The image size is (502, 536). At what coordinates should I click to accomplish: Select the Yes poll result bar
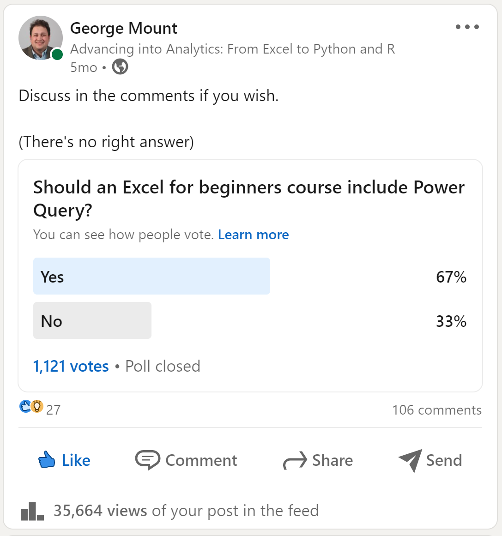pos(151,276)
